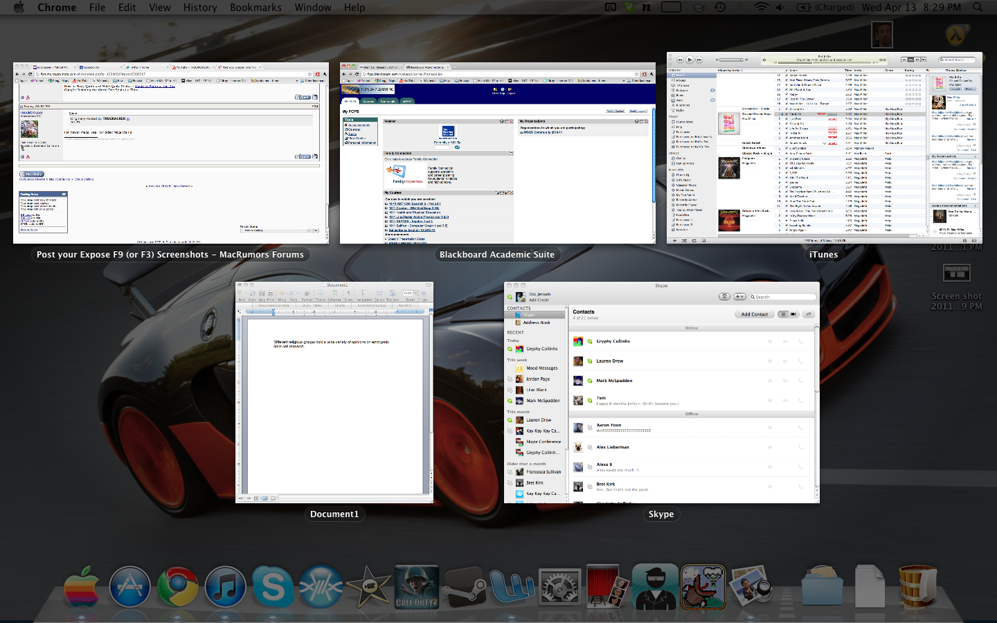This screenshot has width=997, height=623.
Task: Click the Wi-Fi status icon
Action: coord(761,7)
